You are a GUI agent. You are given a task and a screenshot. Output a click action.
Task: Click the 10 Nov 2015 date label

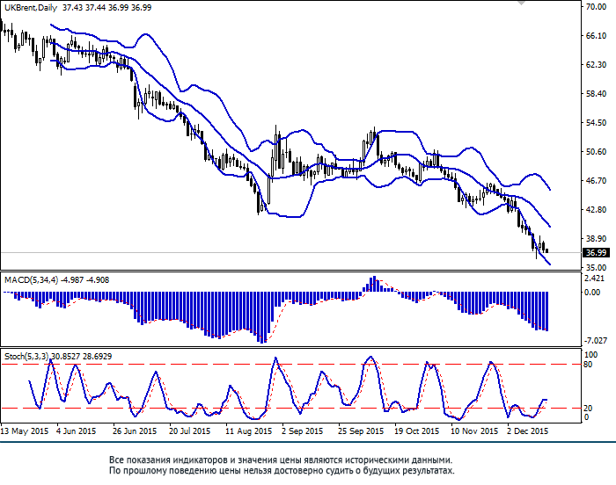click(x=474, y=431)
